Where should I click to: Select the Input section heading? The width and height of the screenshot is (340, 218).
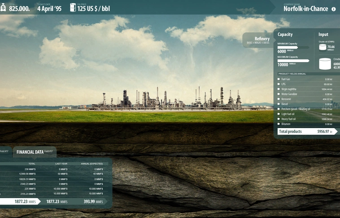coord(323,34)
